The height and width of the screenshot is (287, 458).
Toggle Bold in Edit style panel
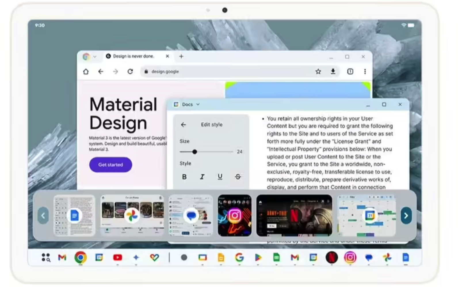pos(184,177)
